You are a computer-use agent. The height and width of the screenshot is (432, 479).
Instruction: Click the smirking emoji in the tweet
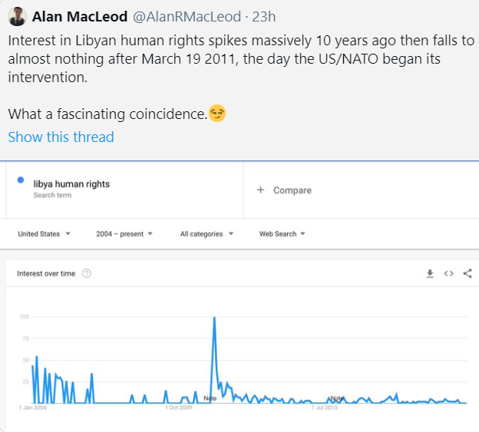217,114
